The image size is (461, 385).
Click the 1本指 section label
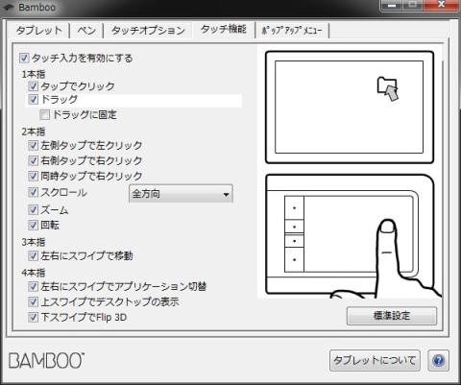pyautogui.click(x=34, y=75)
